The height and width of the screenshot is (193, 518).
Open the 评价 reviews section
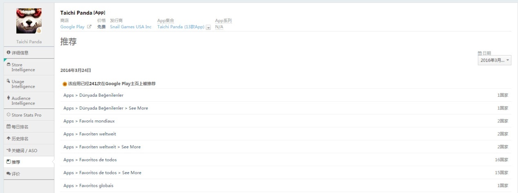point(29,174)
